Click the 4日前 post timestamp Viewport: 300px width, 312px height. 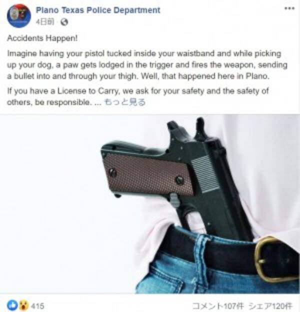point(45,22)
